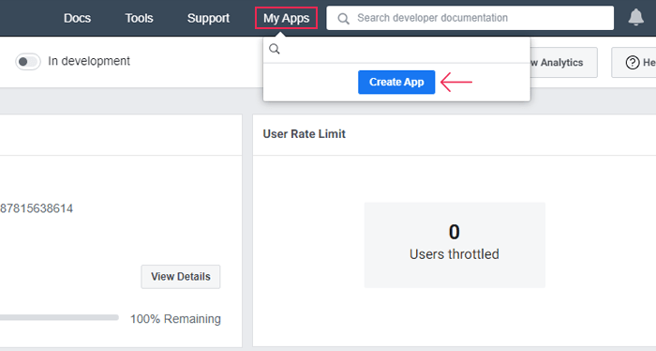This screenshot has height=351, width=656.
Task: Click the View Details button
Action: pyautogui.click(x=181, y=277)
